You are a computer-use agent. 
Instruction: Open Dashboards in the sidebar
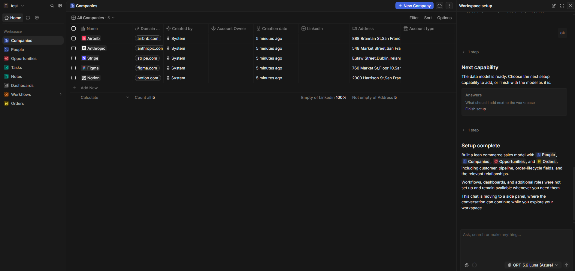pos(33,85)
